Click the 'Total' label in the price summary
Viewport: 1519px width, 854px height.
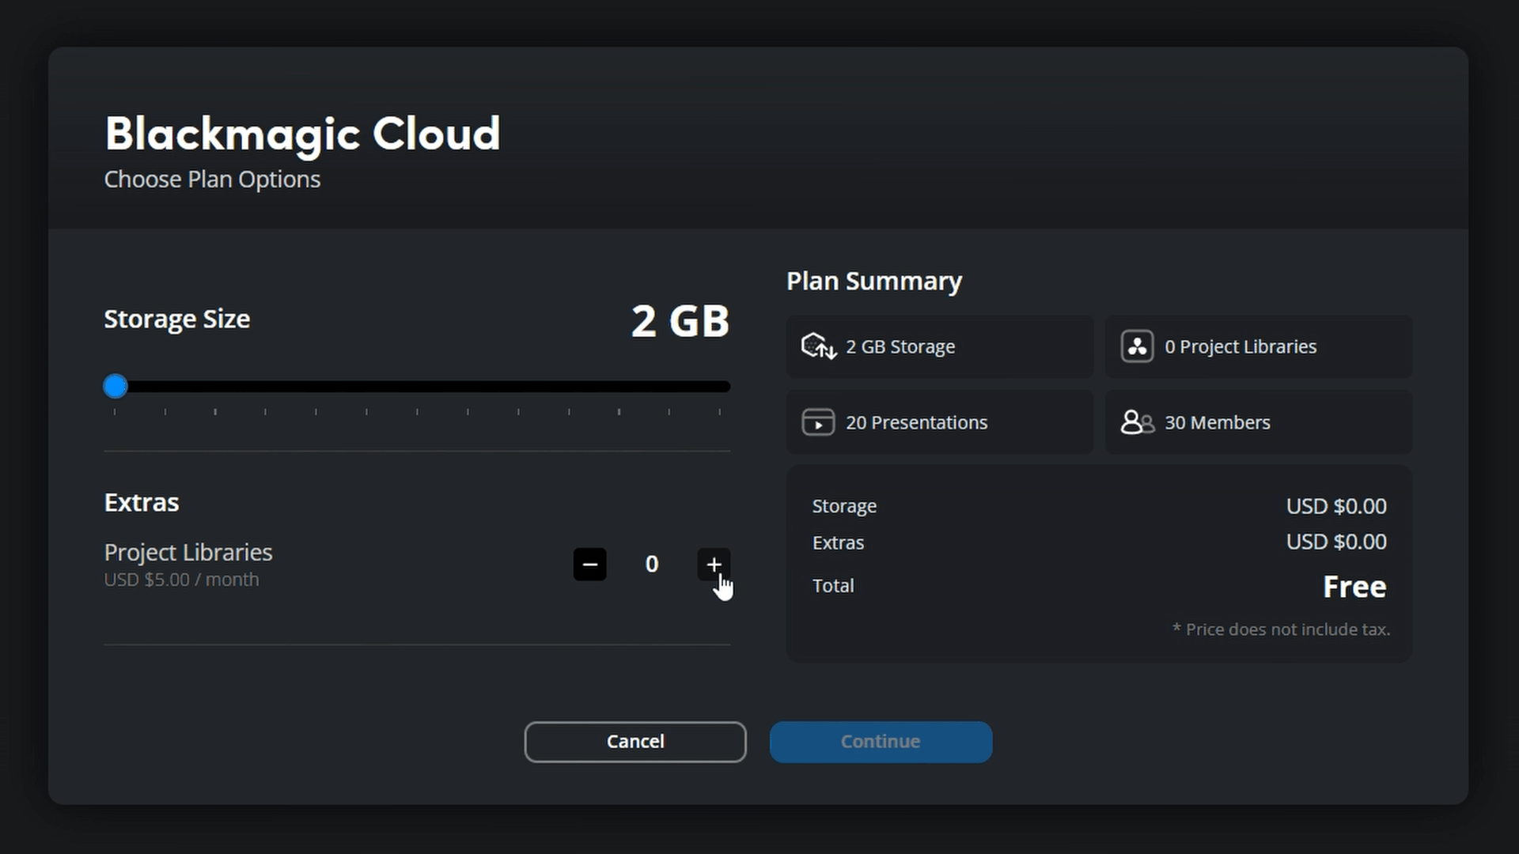(x=833, y=586)
